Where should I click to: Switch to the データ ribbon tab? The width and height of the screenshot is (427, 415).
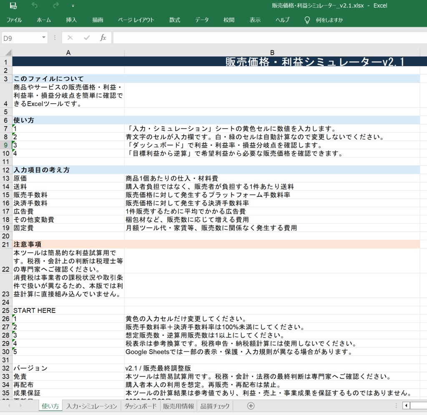(x=202, y=20)
